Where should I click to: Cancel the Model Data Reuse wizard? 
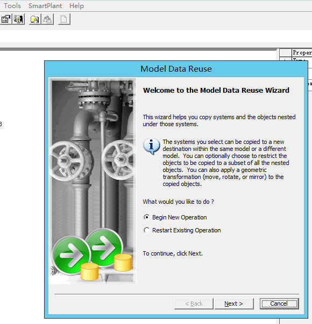(279, 304)
